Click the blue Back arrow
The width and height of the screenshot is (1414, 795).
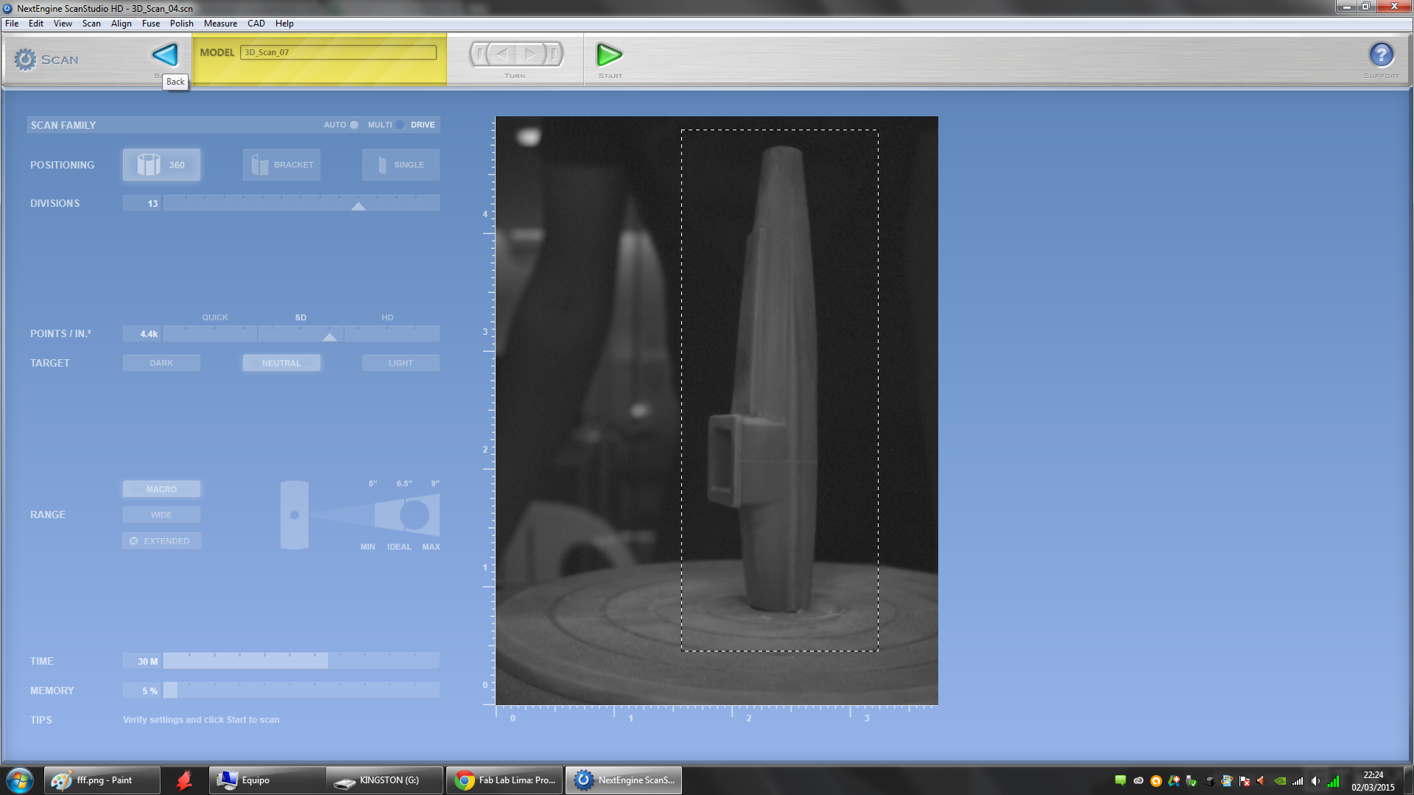[165, 54]
